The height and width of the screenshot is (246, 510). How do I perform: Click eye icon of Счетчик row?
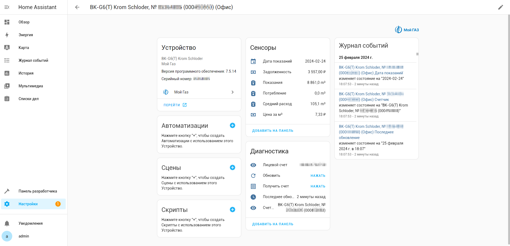click(x=253, y=208)
